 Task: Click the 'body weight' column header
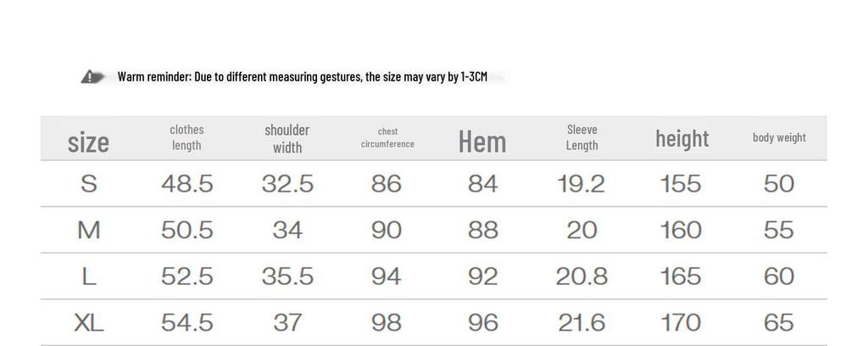click(779, 137)
